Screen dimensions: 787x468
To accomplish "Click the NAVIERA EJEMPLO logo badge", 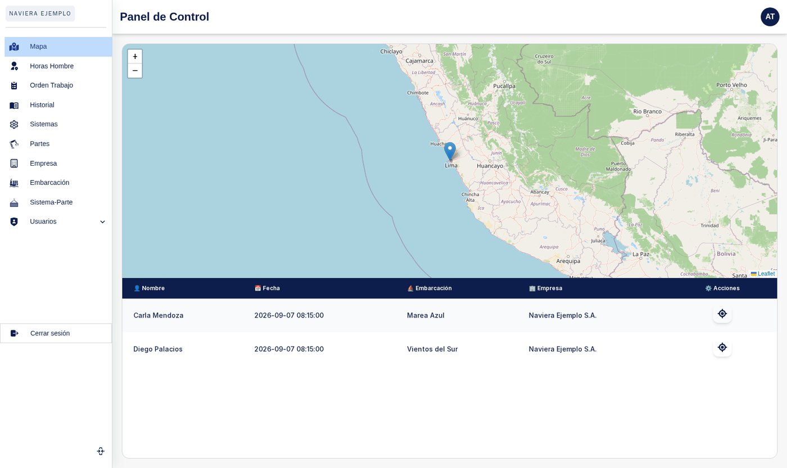I will pyautogui.click(x=40, y=13).
